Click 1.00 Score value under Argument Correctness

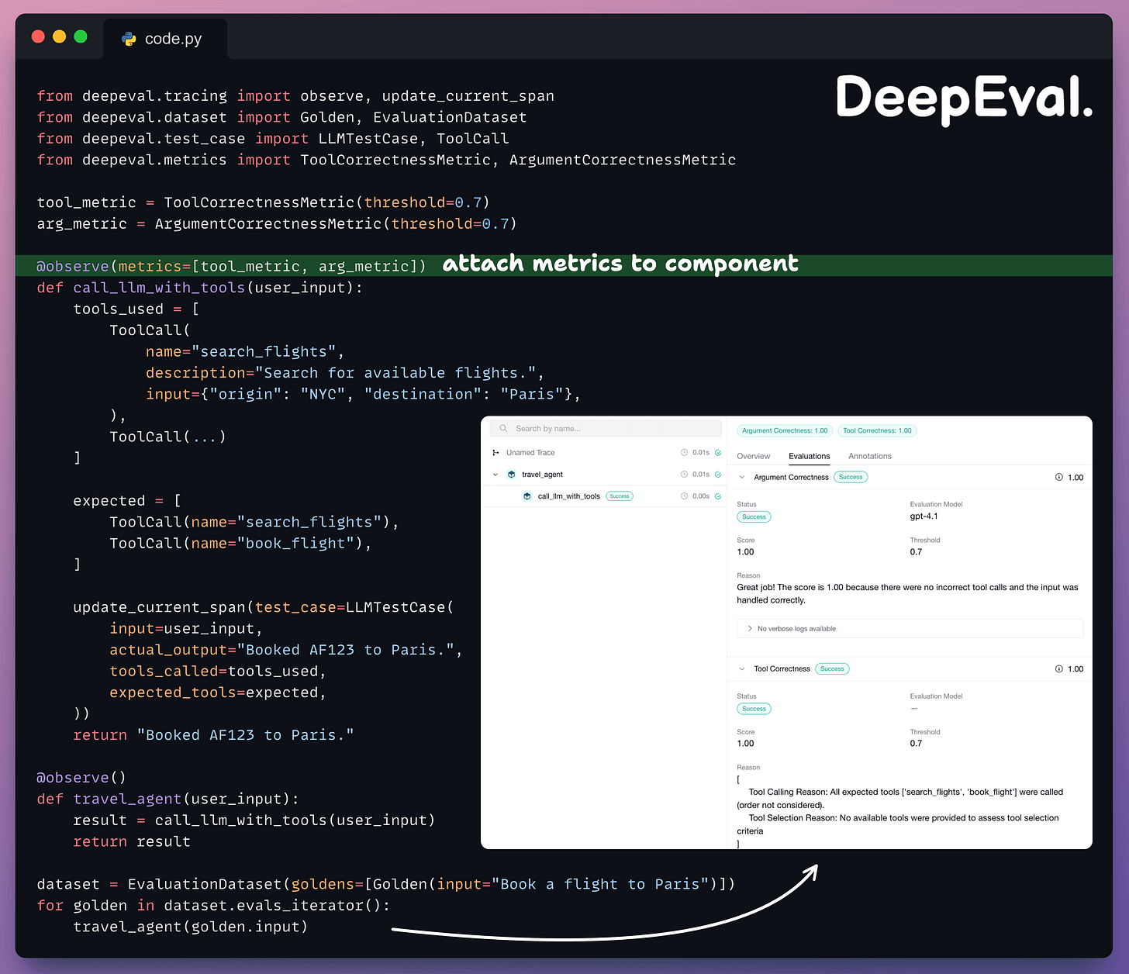(x=745, y=552)
